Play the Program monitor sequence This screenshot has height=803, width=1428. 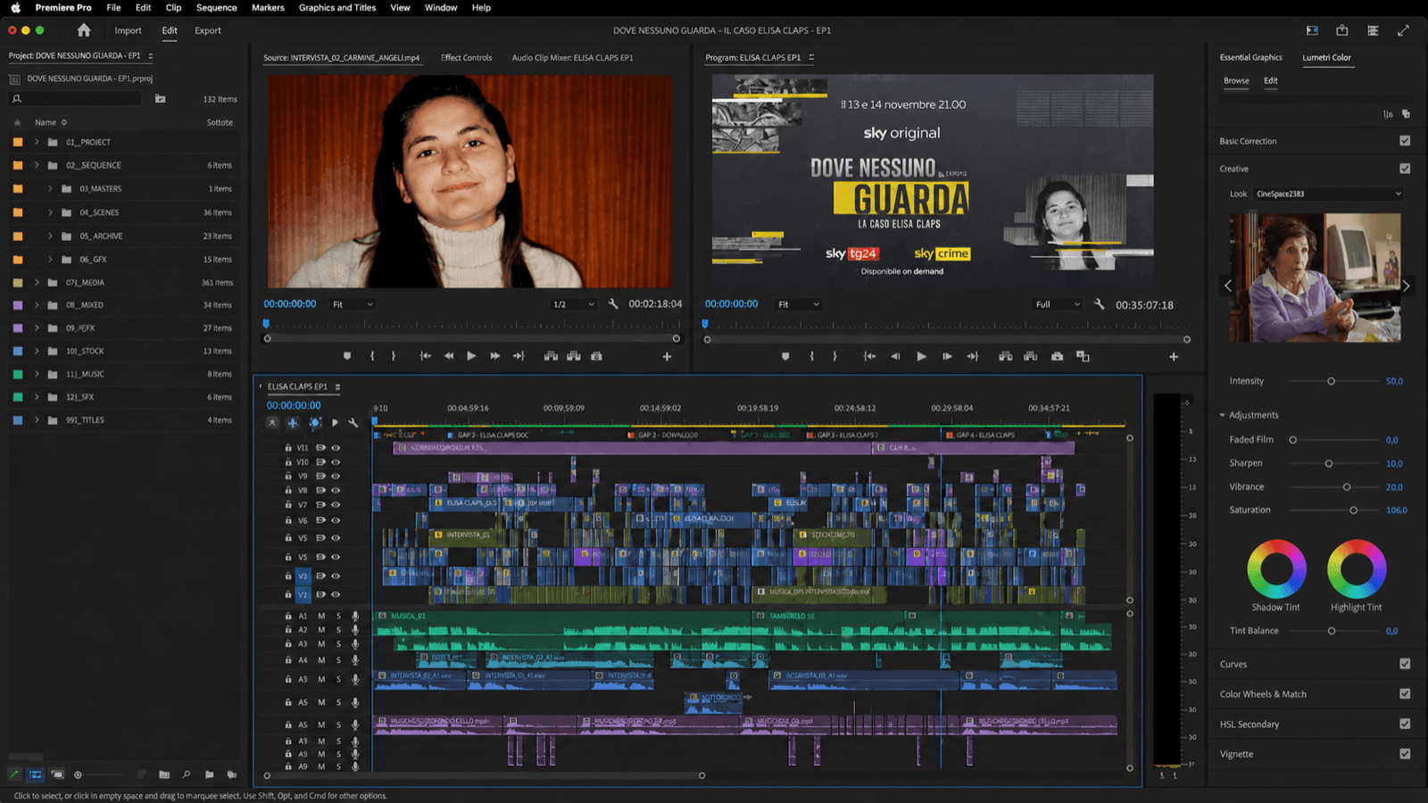pos(921,356)
